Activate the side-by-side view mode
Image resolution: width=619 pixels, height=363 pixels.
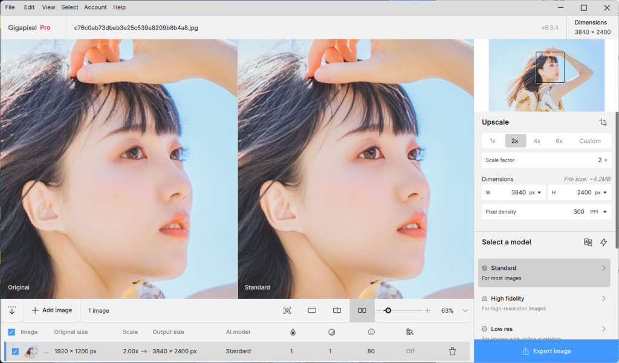coord(361,310)
